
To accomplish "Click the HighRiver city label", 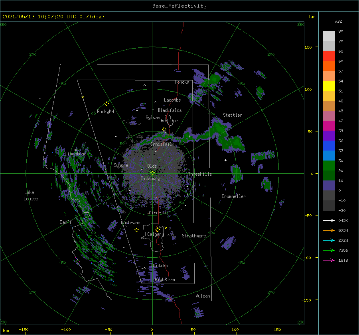I will [x=166, y=280].
